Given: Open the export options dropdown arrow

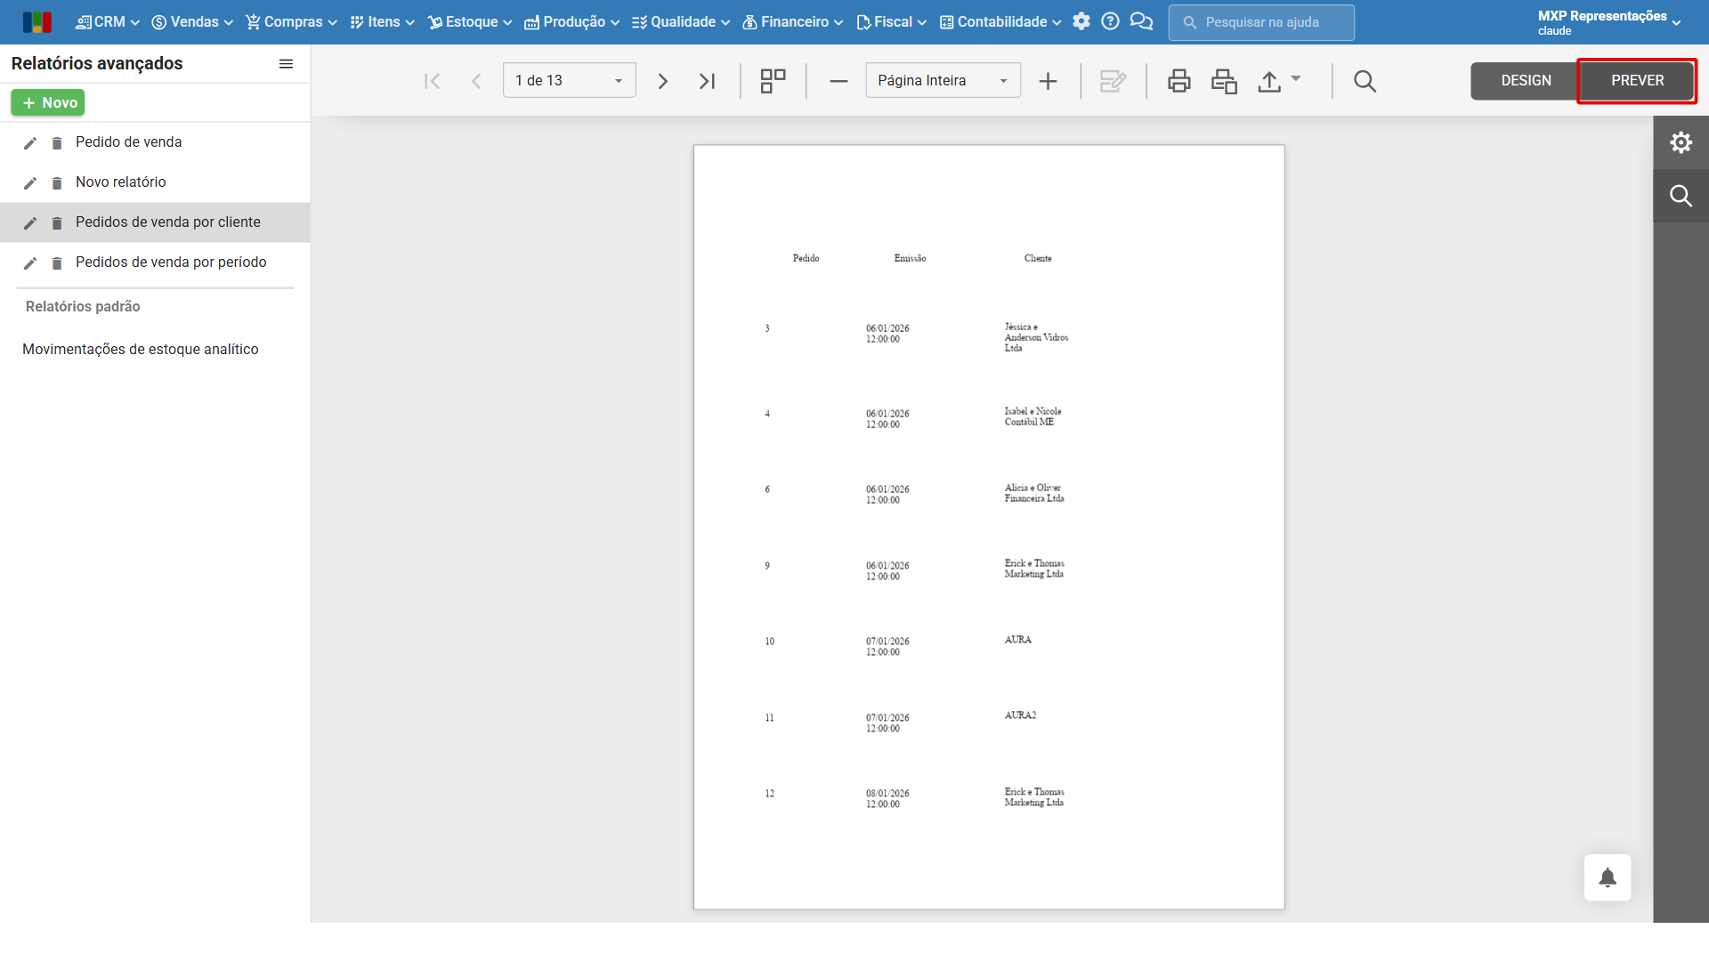Looking at the screenshot, I should point(1296,78).
